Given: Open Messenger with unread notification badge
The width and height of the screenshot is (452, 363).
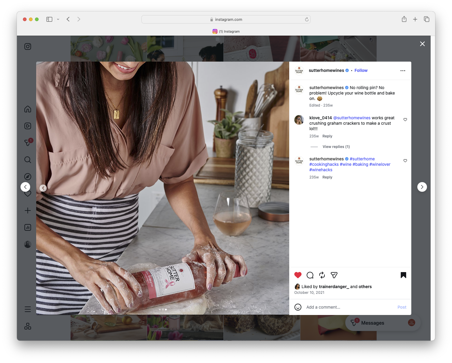Looking at the screenshot, I should click(x=27, y=142).
